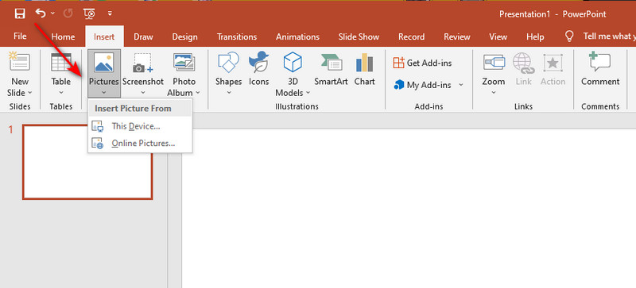Open the Photo Album dropdown chevron
The width and height of the screenshot is (636, 288).
click(197, 93)
